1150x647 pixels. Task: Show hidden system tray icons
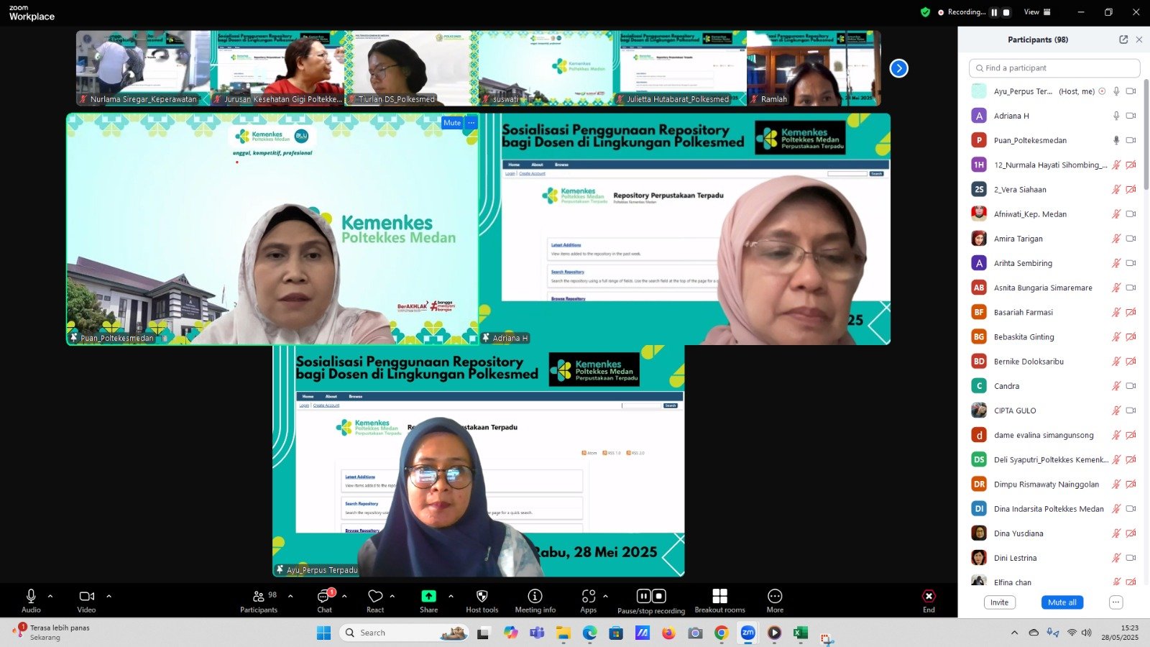click(1014, 633)
